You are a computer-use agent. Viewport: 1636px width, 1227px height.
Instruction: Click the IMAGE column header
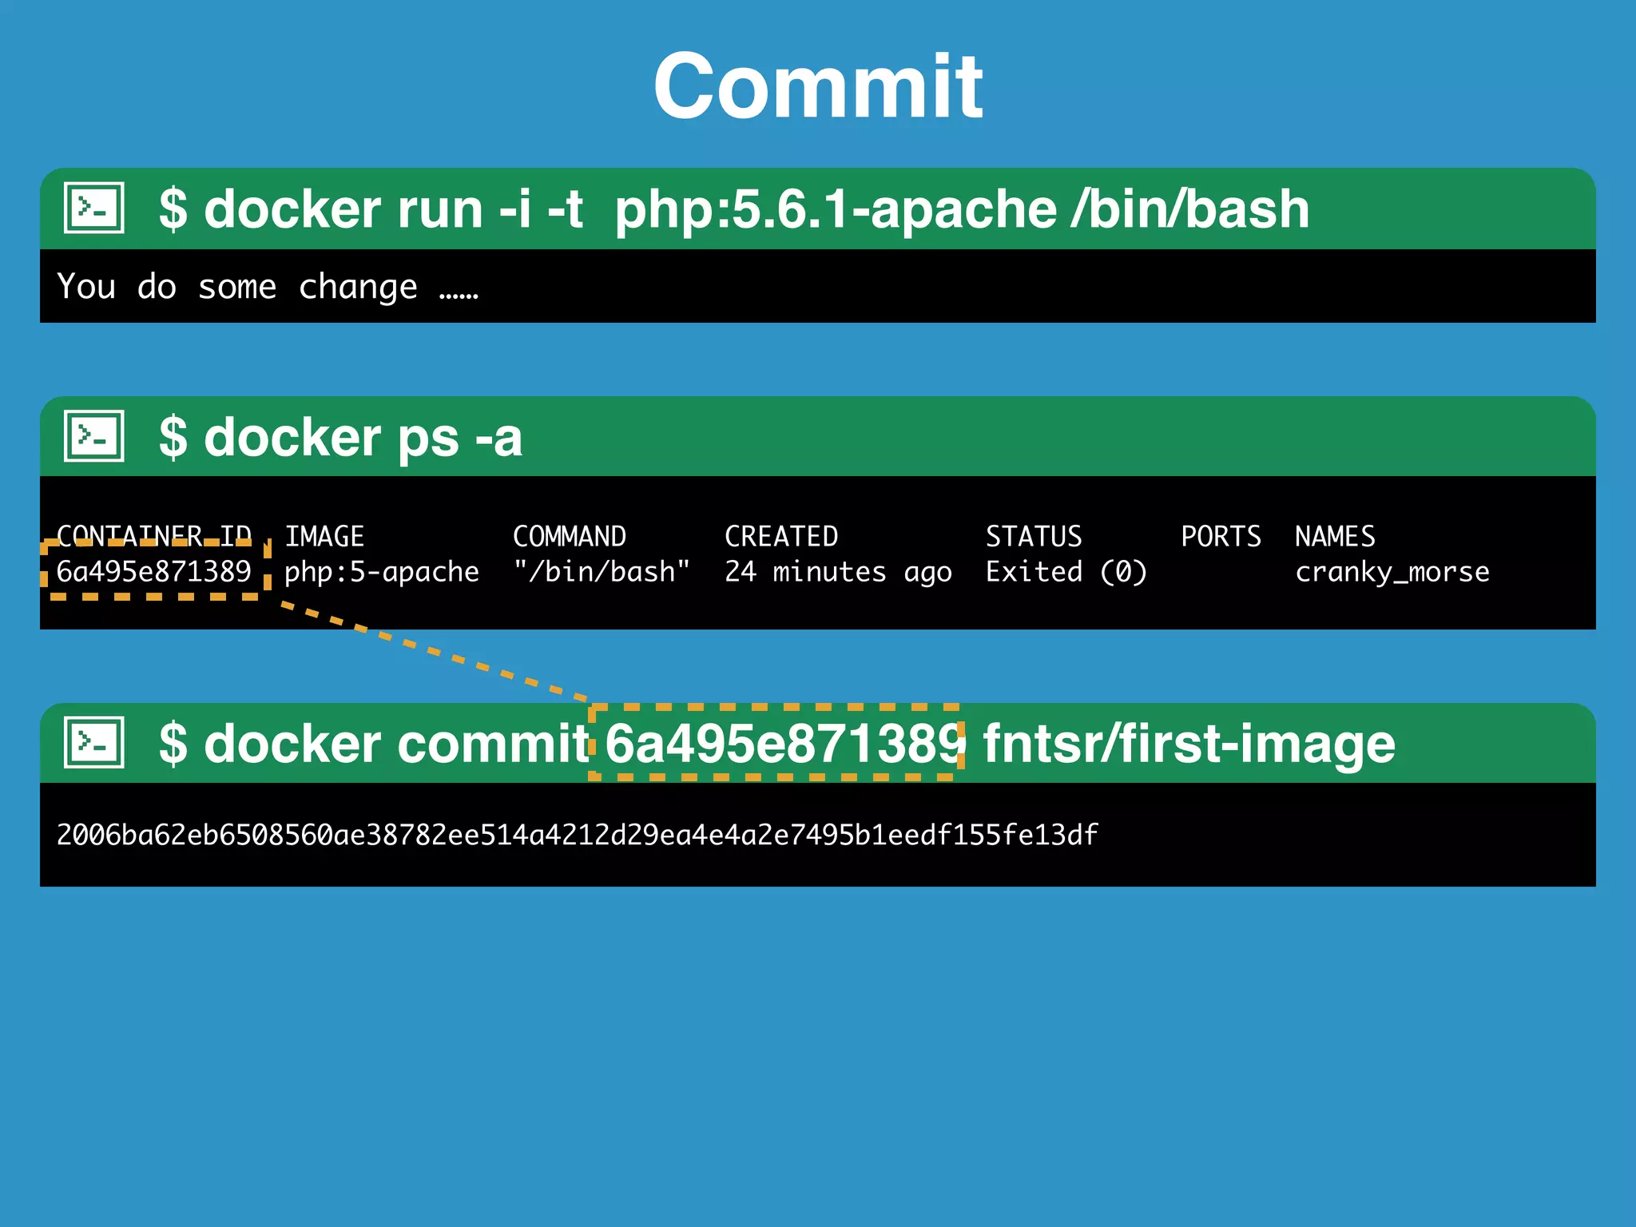click(324, 536)
